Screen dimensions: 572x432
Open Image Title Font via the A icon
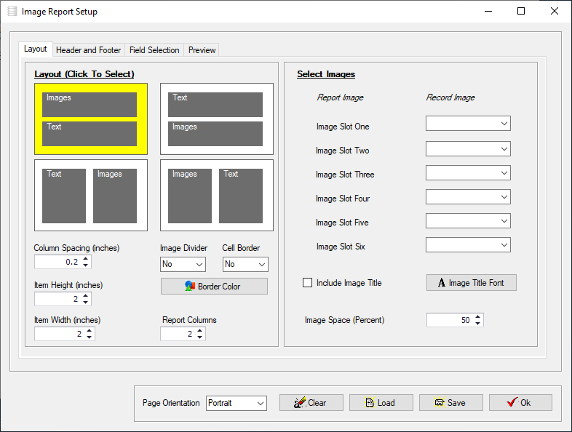pos(442,282)
